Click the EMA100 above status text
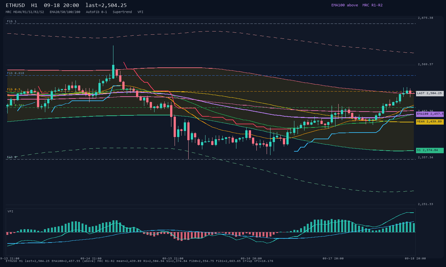This screenshot has width=446, height=267. point(344,5)
